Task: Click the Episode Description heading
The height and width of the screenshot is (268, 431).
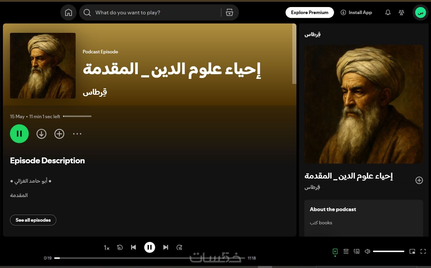Action: [x=47, y=160]
